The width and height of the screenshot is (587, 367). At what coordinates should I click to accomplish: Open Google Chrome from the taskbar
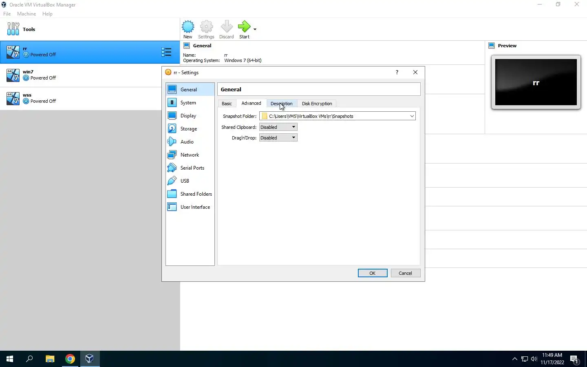pyautogui.click(x=70, y=359)
